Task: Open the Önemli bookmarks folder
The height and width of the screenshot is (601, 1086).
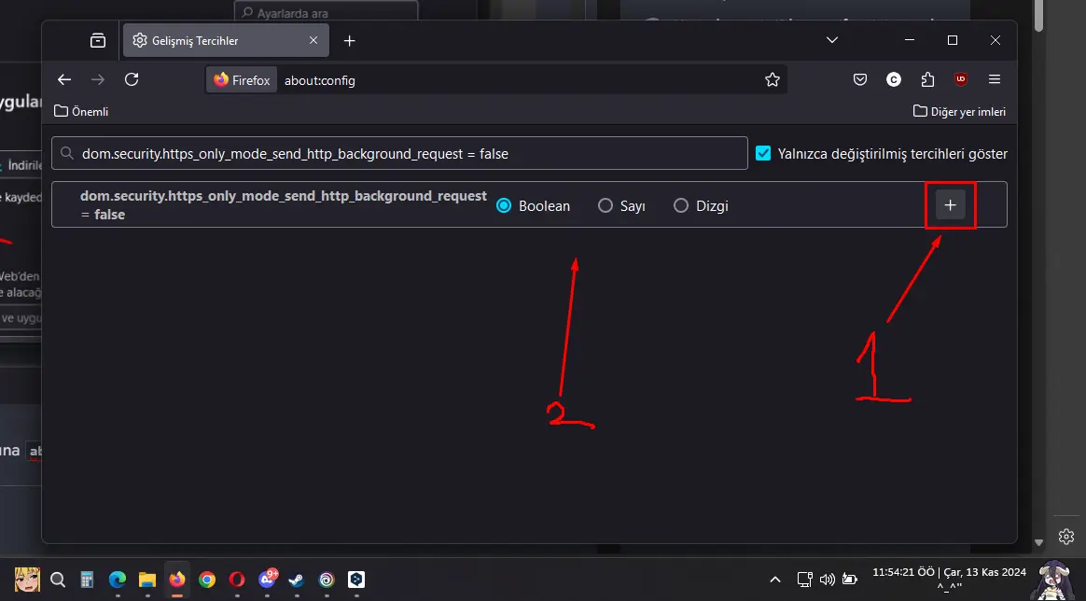Action: [81, 111]
